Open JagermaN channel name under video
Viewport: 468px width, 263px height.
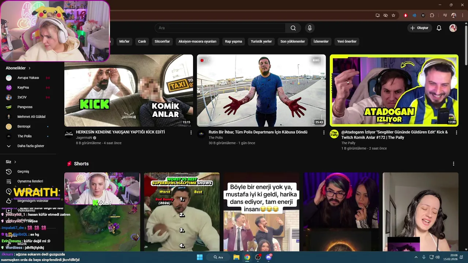[84, 138]
